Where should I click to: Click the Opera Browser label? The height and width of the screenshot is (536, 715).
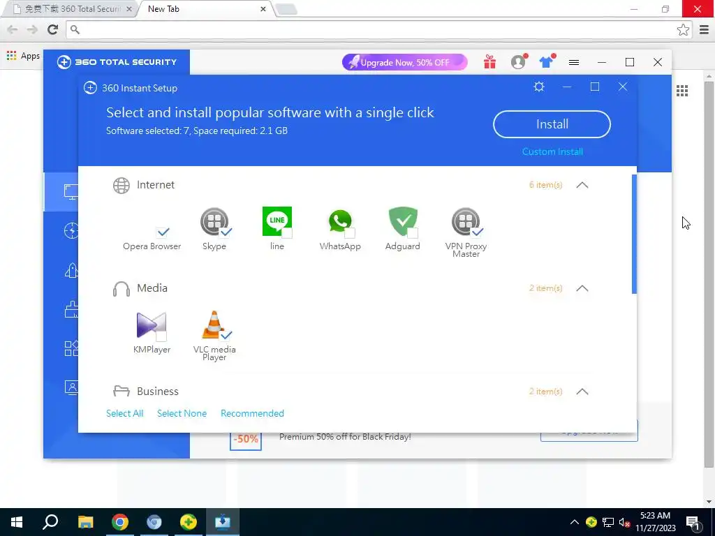point(152,246)
